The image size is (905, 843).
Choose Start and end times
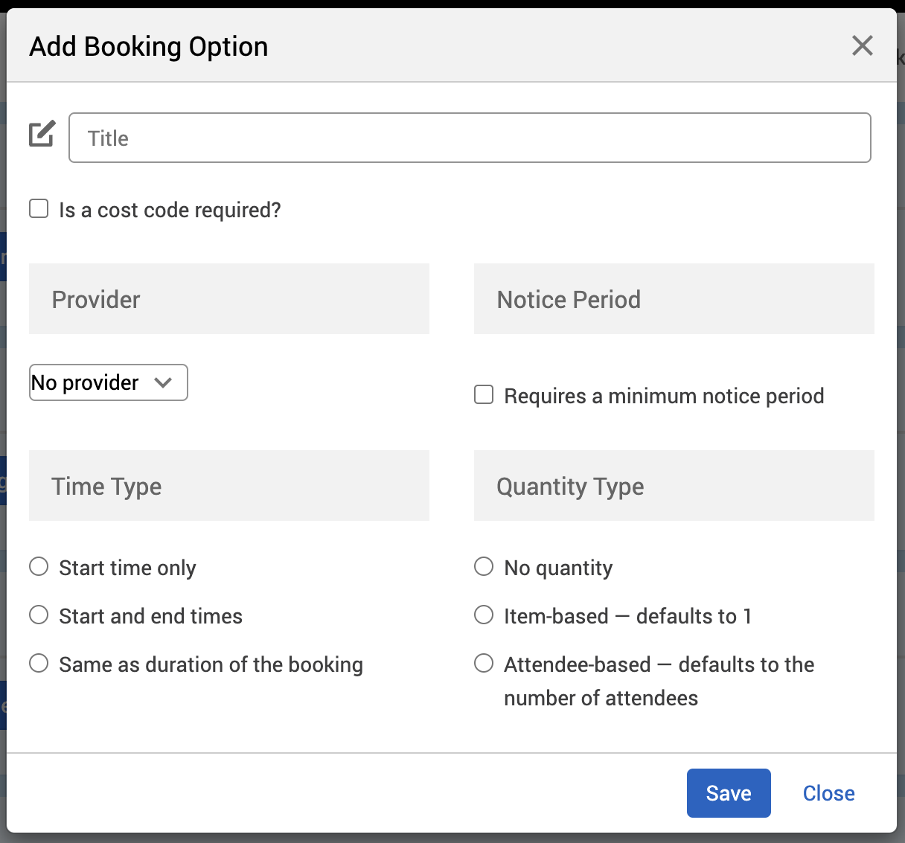[39, 615]
